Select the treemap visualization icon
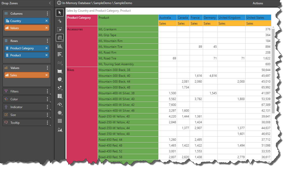 60,96
